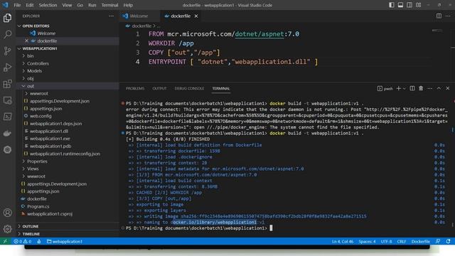Open Customize Layout icon

pos(419,5)
